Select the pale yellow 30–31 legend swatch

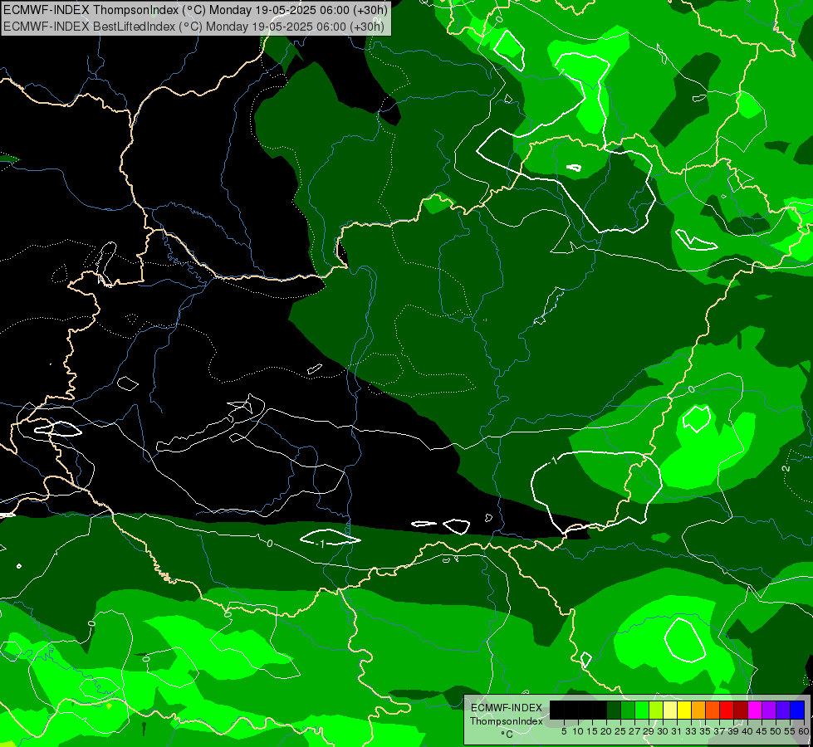[670, 710]
